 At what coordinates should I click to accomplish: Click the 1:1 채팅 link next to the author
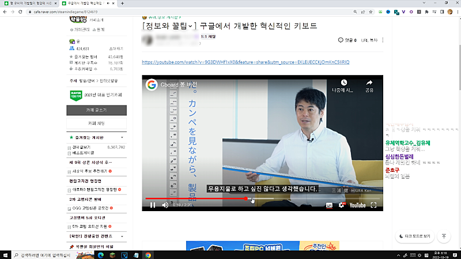point(208,36)
